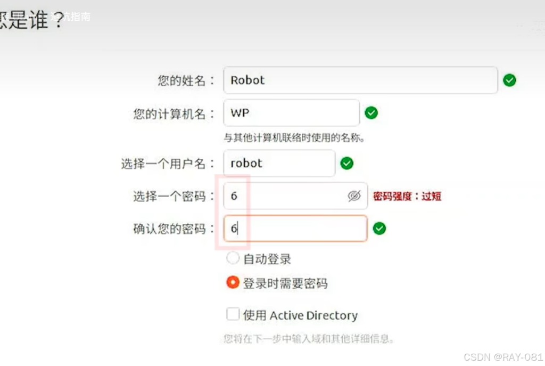Click the 您的姓名 label

click(x=186, y=80)
